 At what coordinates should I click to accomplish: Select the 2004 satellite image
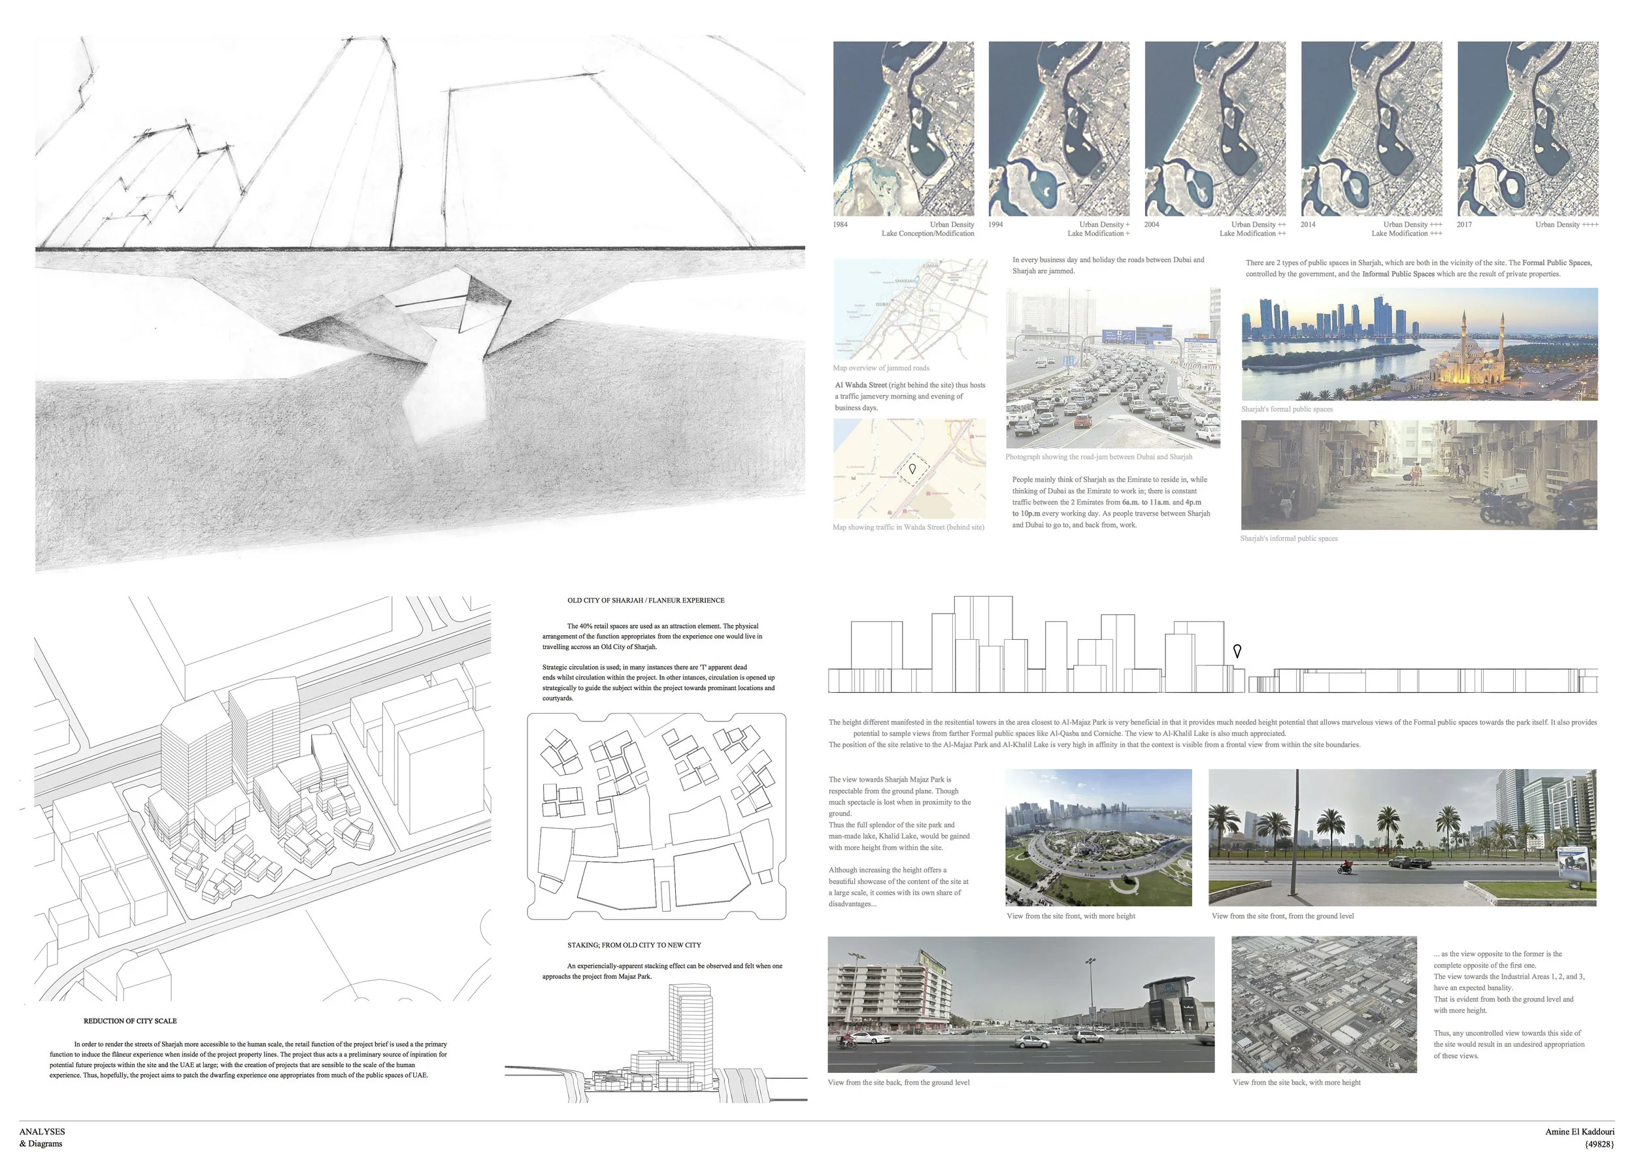point(1215,129)
